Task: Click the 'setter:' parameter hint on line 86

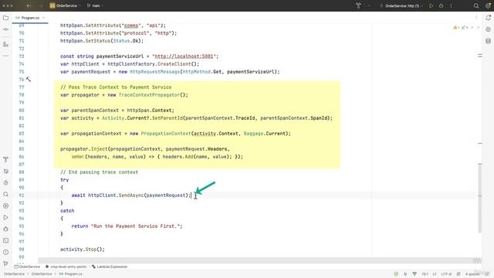Action: coord(77,157)
